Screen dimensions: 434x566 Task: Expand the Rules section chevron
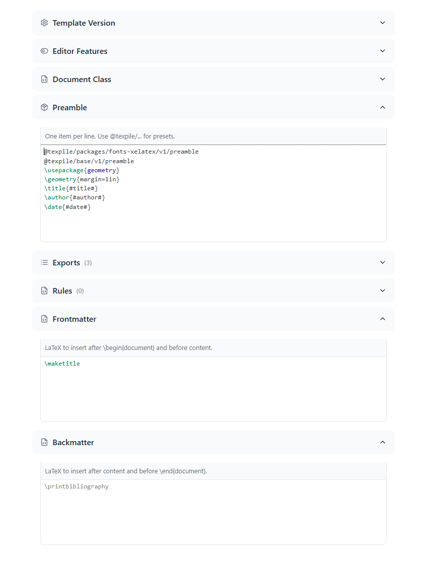pyautogui.click(x=383, y=291)
